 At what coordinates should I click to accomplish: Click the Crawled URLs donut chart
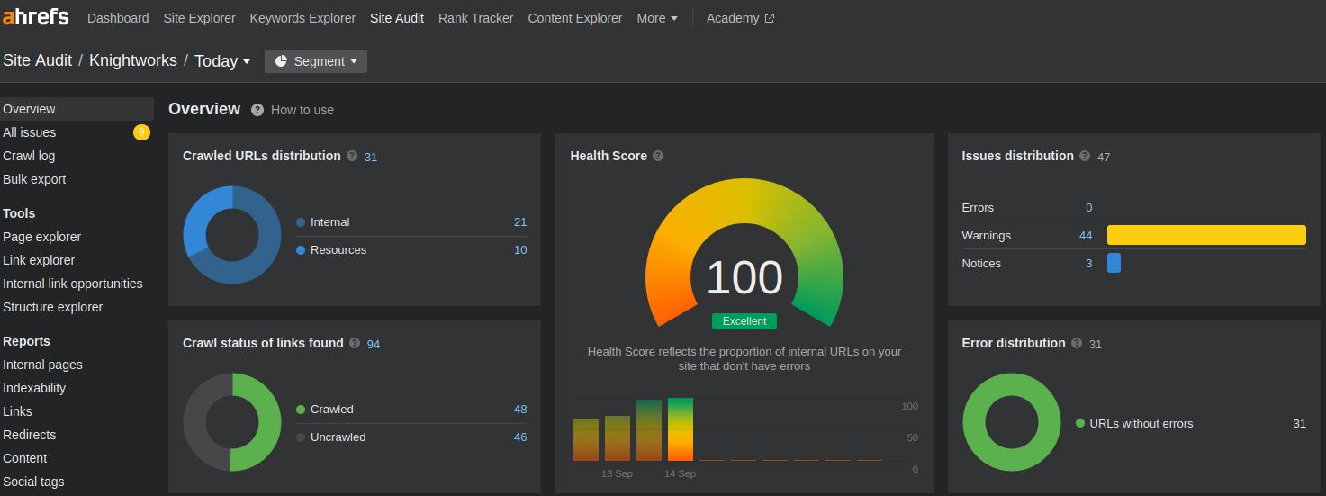(x=232, y=235)
